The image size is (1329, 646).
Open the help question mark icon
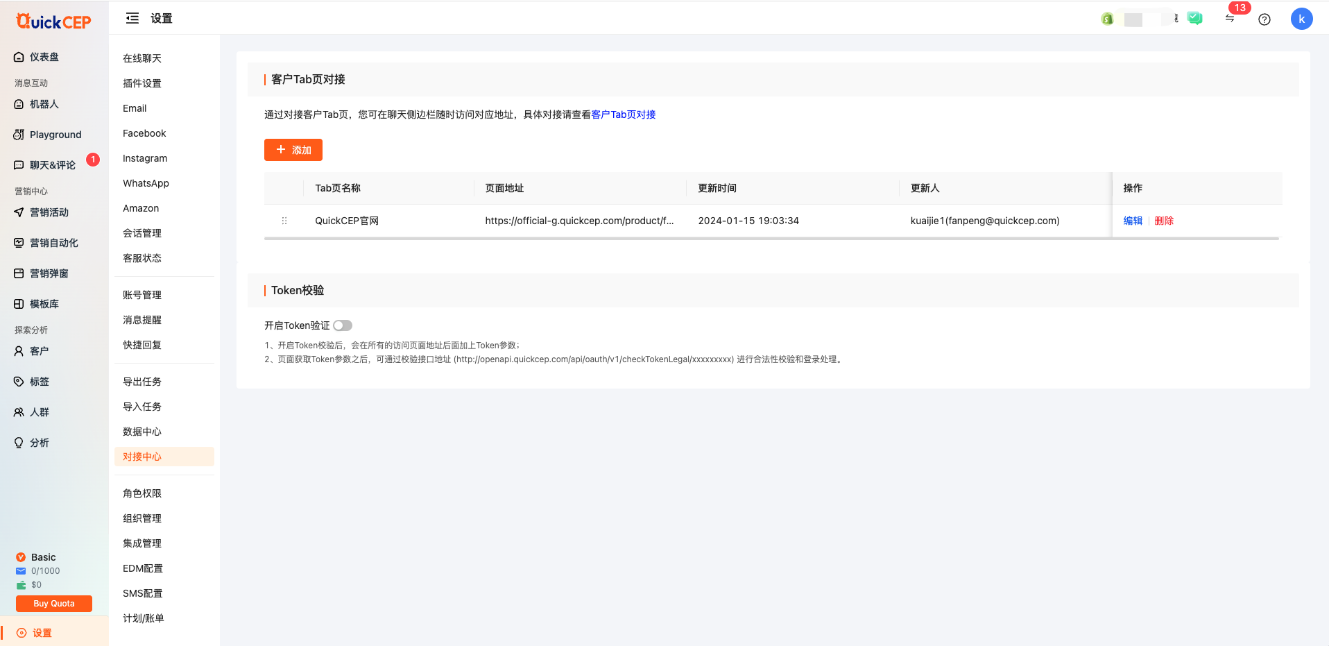[1264, 19]
